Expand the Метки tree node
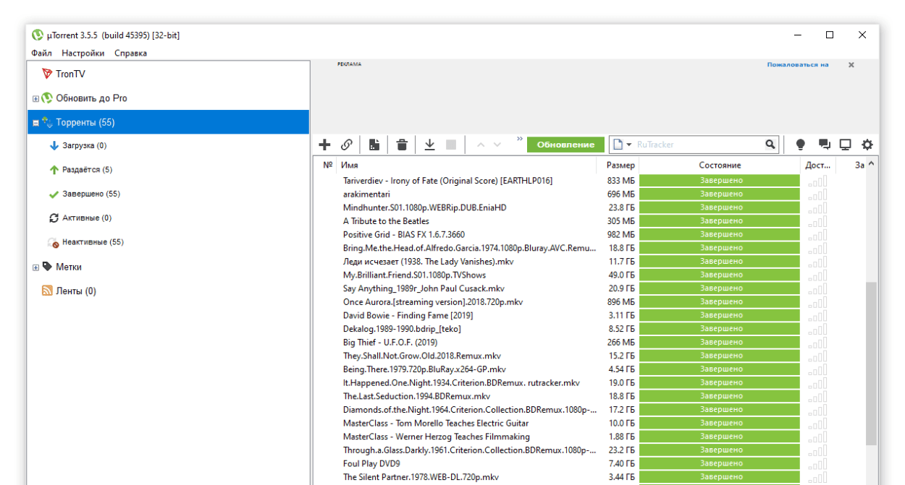Screen dimensions: 905x485 click(35, 267)
